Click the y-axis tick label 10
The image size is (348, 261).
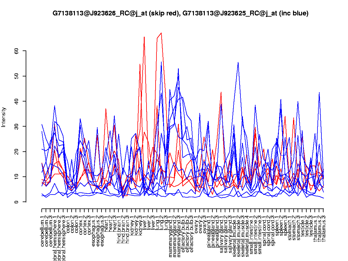(x=16, y=176)
